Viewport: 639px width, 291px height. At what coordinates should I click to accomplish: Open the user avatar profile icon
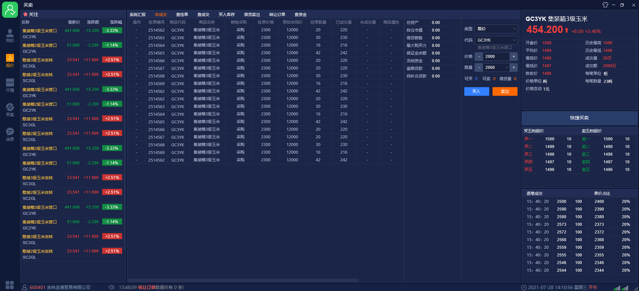10,9
